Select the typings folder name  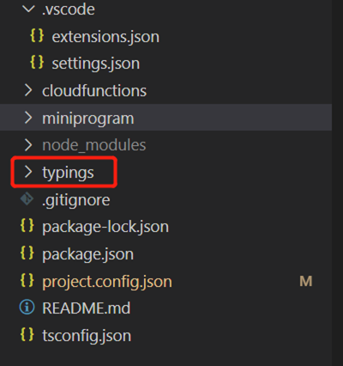click(x=68, y=173)
